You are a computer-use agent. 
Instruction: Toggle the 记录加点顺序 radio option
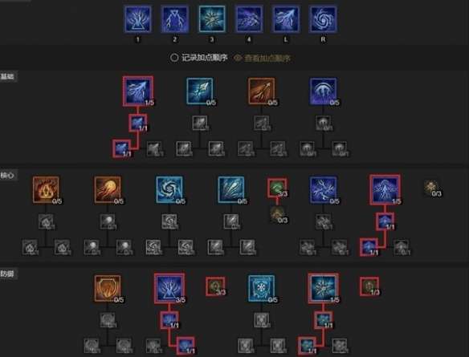(x=198, y=58)
